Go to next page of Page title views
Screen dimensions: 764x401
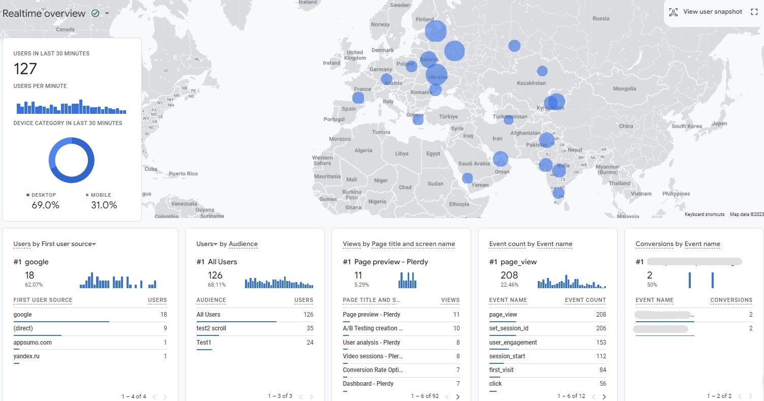(x=457, y=396)
